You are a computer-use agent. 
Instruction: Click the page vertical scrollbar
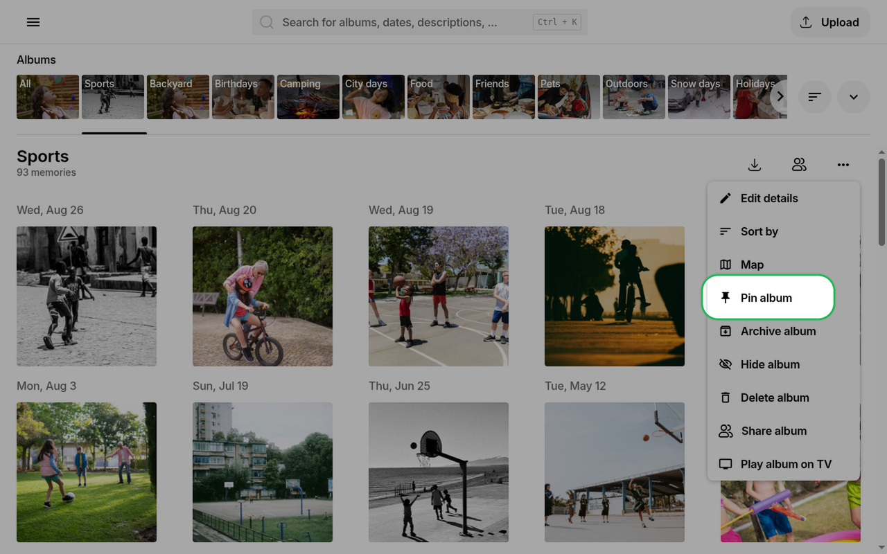(x=881, y=202)
